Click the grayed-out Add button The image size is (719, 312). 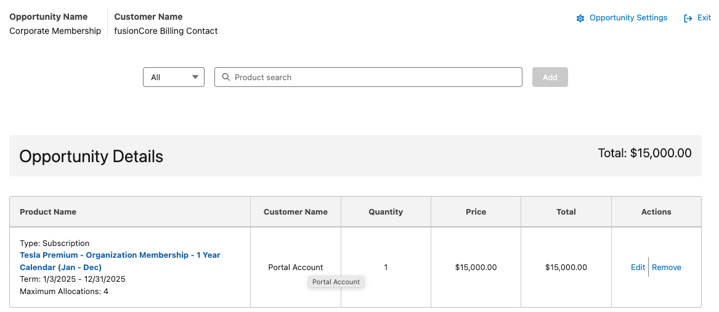click(x=550, y=77)
